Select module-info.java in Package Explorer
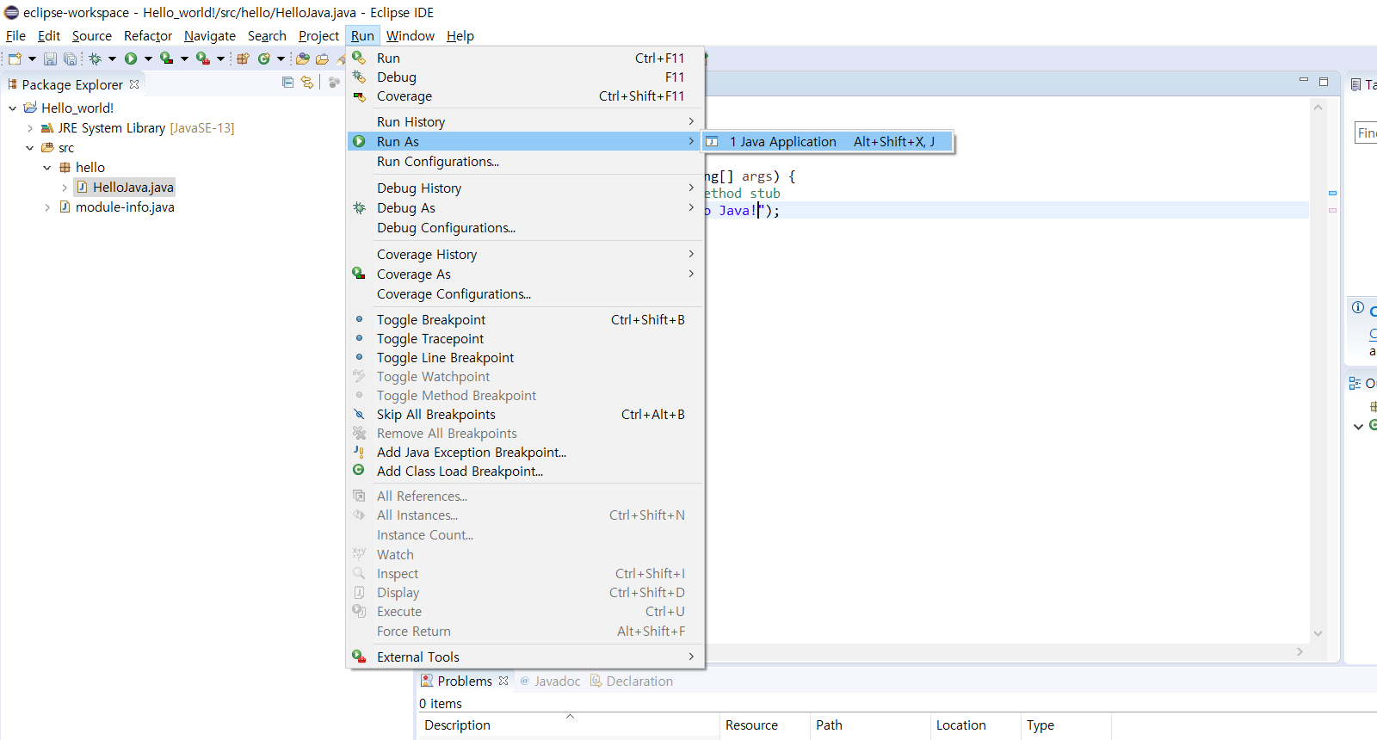Image resolution: width=1377 pixels, height=740 pixels. pyautogui.click(x=117, y=207)
